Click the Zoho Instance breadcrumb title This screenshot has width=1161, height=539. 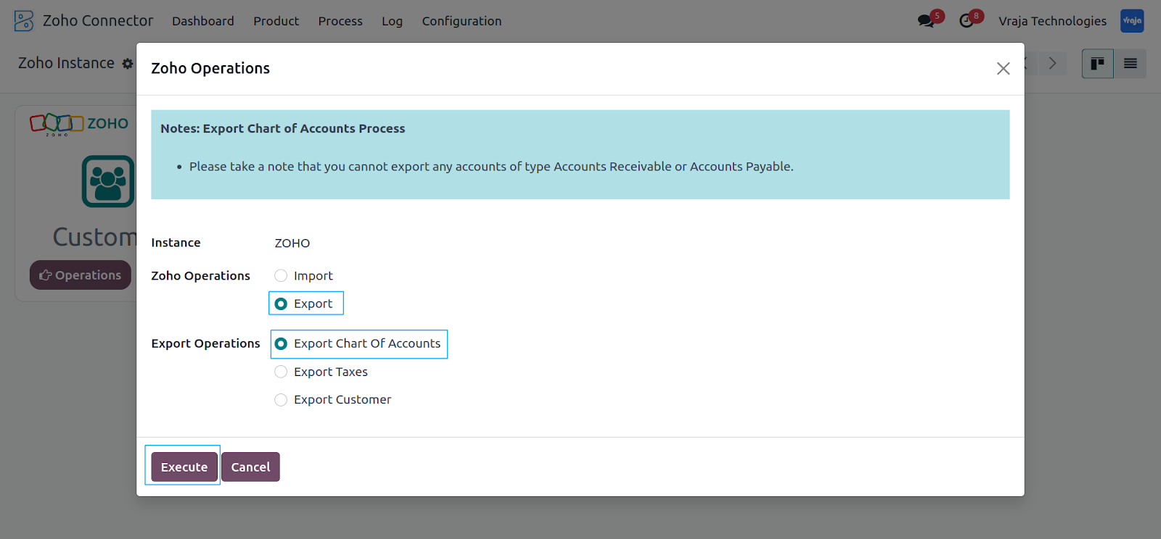point(66,63)
